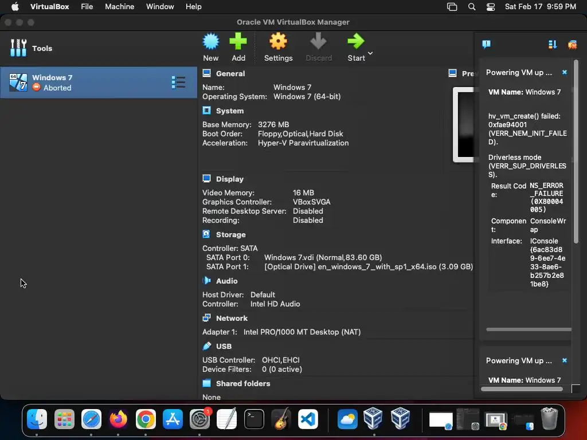Click the Boot Order value Floppy,Optical,Hard Disk
Screen dimensions: 587x440
[x=300, y=133]
